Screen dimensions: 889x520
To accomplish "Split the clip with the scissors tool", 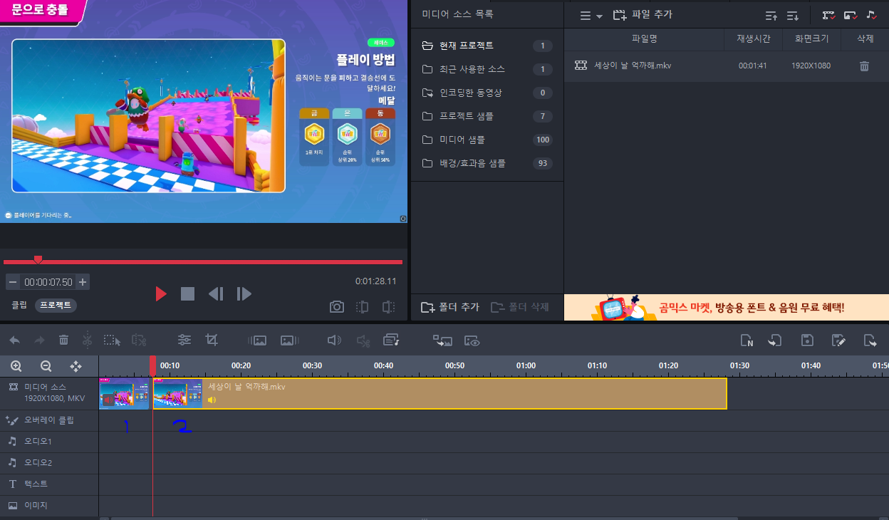I will [87, 340].
